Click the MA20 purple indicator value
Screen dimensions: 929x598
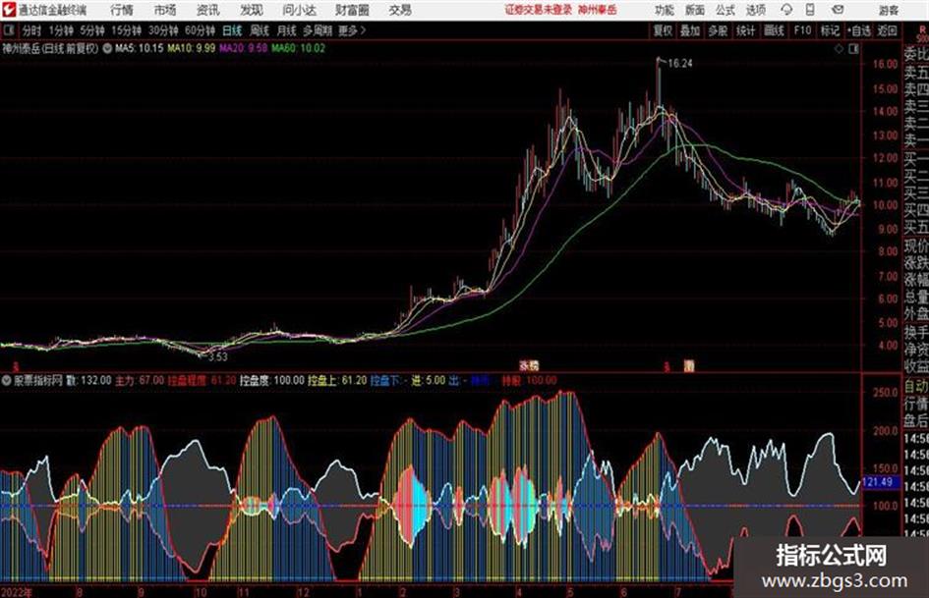click(x=243, y=48)
